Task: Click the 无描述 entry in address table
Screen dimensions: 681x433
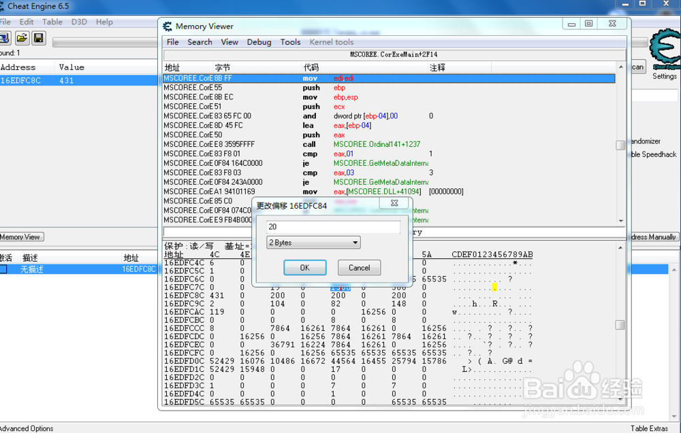Action: 32,269
